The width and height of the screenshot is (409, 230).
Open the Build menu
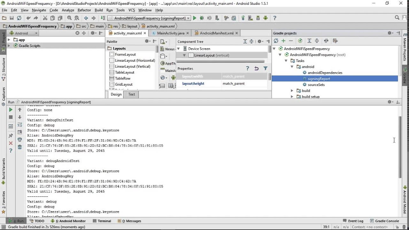coord(99,10)
